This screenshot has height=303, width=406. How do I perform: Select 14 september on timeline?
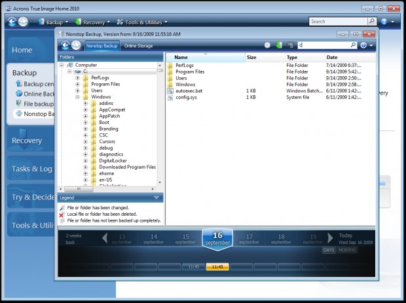click(x=154, y=239)
